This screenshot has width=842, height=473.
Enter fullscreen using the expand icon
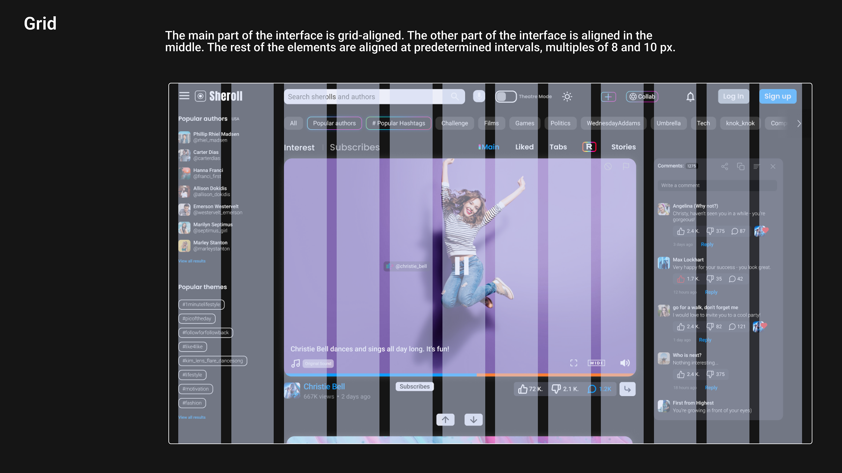click(x=574, y=363)
